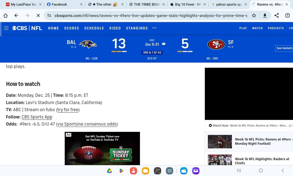This screenshot has width=293, height=176.
Task: Click the BAL team abbreviation
Action: point(71,42)
